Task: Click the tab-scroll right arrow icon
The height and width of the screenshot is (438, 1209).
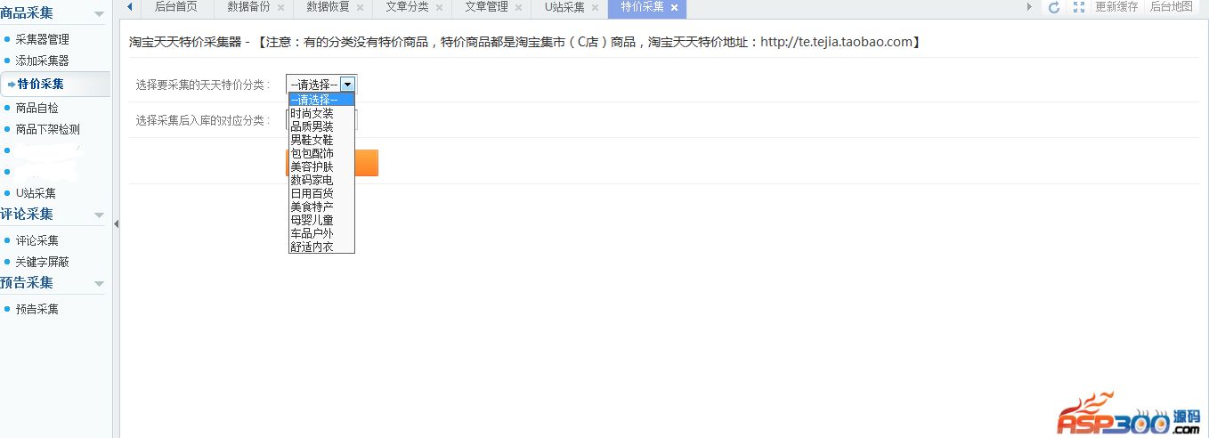Action: point(1030,7)
